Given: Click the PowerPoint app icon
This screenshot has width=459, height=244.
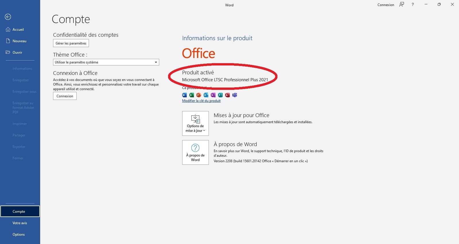Looking at the screenshot, I should tap(199, 95).
